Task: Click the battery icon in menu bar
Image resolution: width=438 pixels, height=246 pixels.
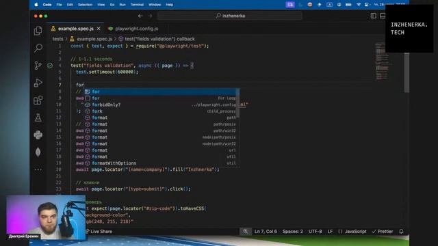Action: click(348, 5)
